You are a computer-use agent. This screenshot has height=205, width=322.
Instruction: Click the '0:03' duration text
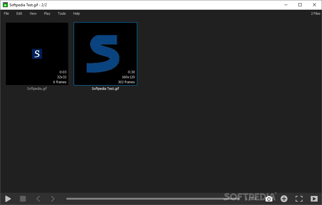point(63,72)
